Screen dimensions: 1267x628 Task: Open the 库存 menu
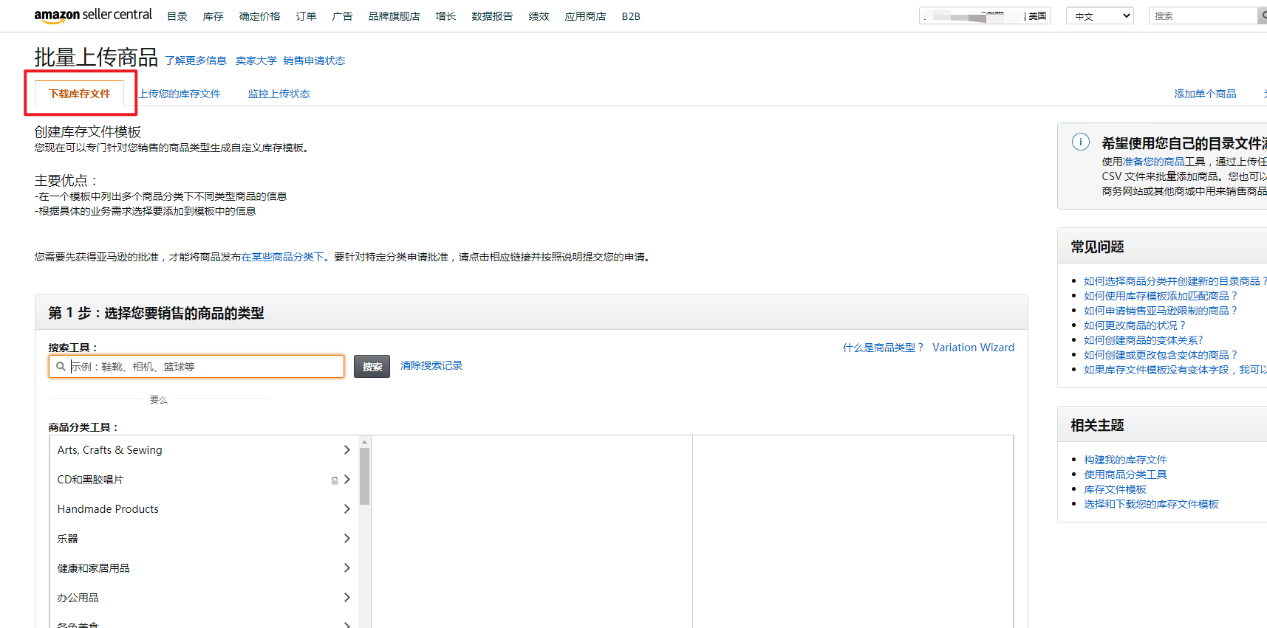click(213, 16)
